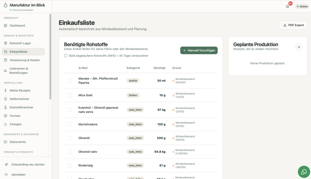
Task: Check the Myristinsäure row
Action: pyautogui.click(x=70, y=124)
